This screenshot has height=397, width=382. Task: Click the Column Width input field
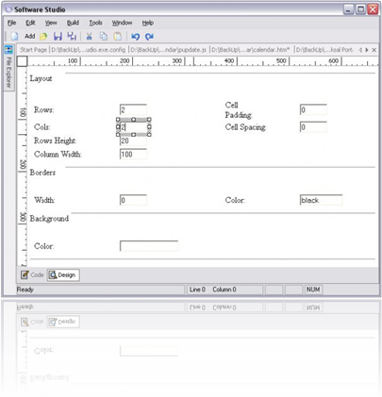133,155
